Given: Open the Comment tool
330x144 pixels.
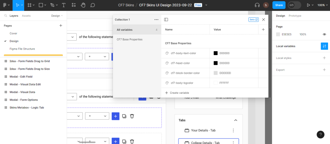Looking at the screenshot, I should [93, 5].
